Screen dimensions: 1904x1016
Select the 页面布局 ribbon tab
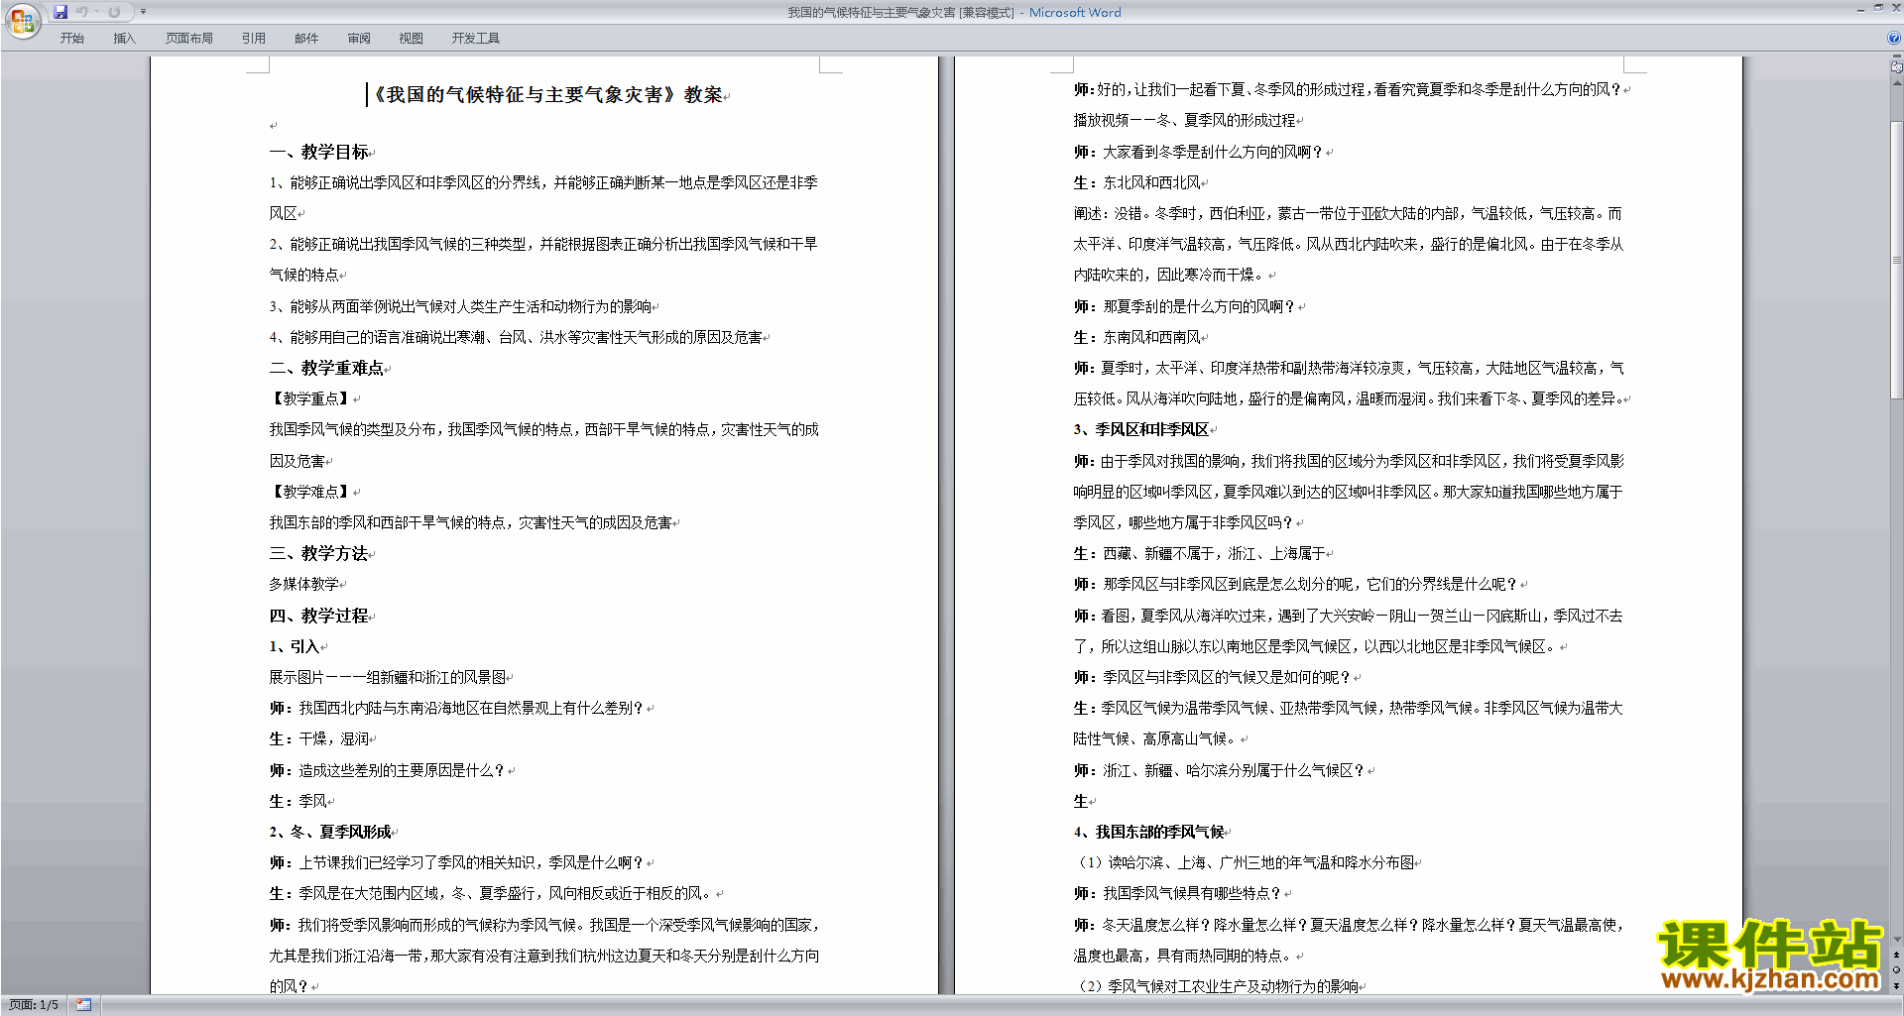coord(189,39)
